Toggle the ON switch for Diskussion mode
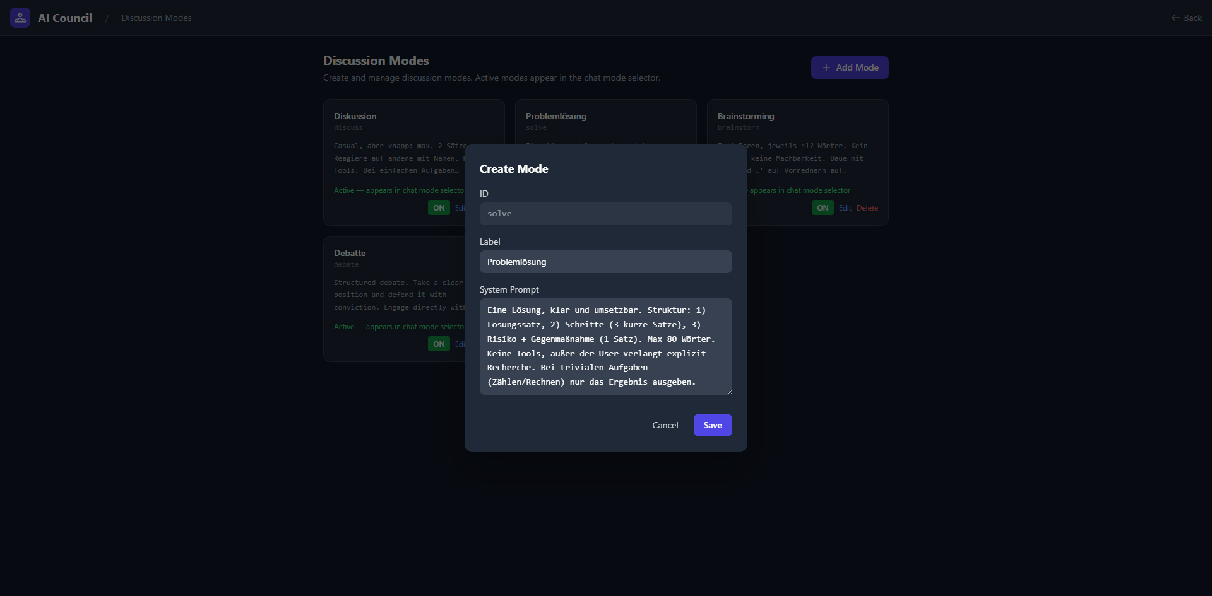The height and width of the screenshot is (596, 1212). [x=439, y=208]
